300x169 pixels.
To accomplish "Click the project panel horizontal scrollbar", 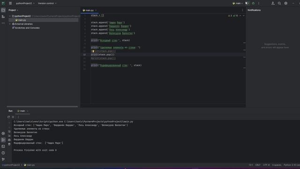I will (x=42, y=107).
